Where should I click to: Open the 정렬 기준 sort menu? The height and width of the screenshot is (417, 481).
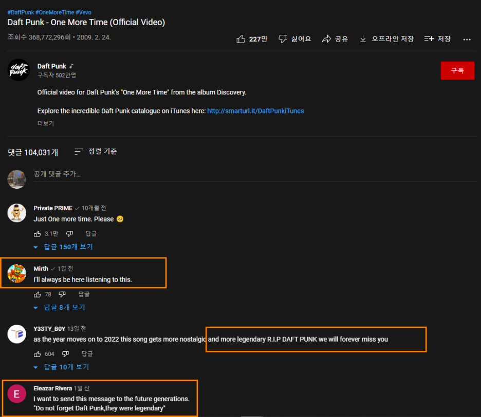[x=96, y=151]
